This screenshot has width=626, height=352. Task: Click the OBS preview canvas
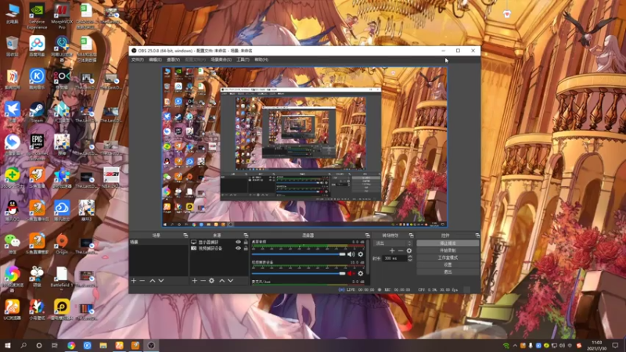[304, 147]
